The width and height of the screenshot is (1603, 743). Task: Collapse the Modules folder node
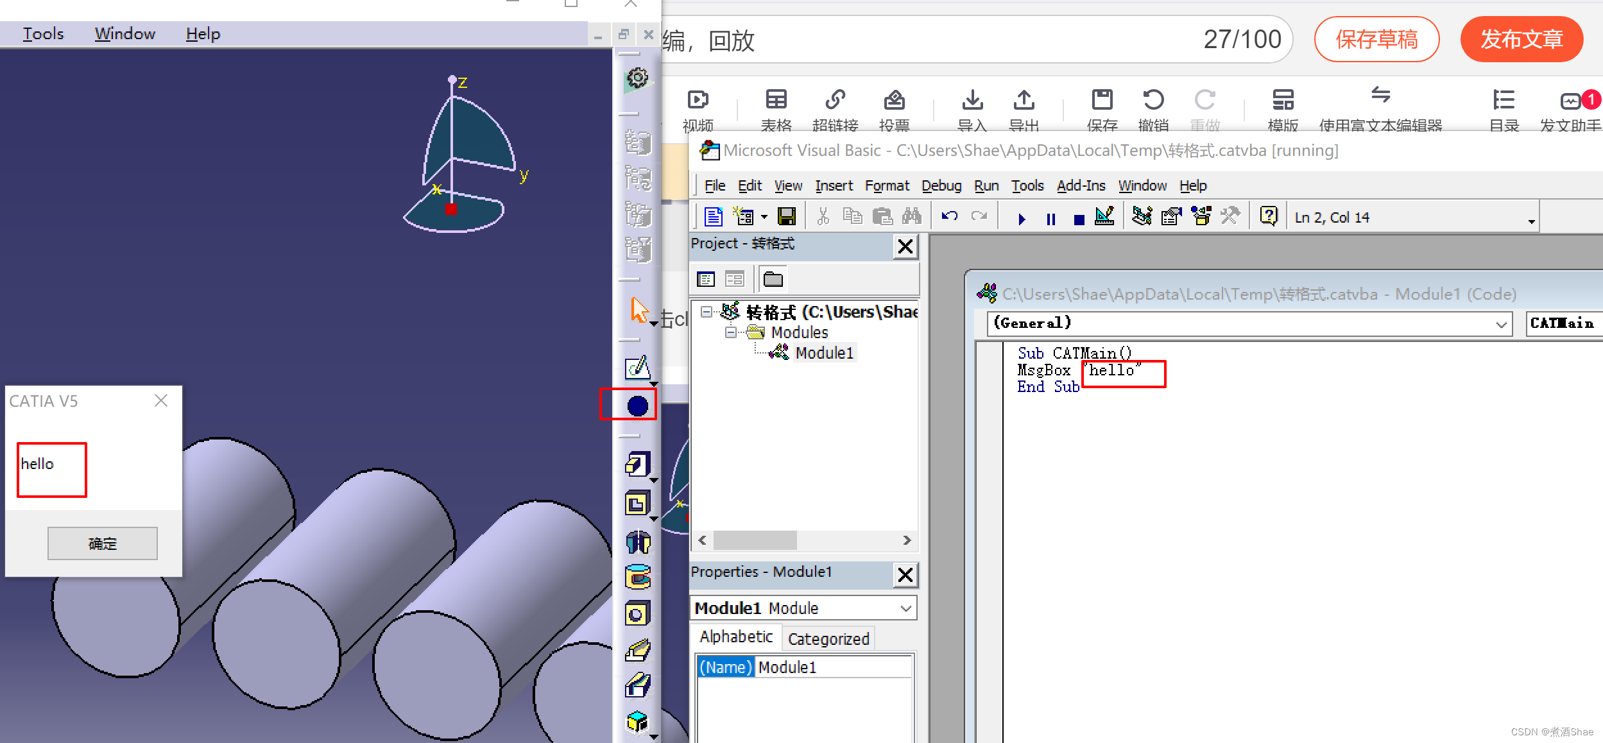tap(730, 332)
